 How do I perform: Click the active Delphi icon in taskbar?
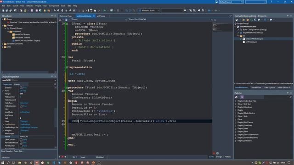37,163
